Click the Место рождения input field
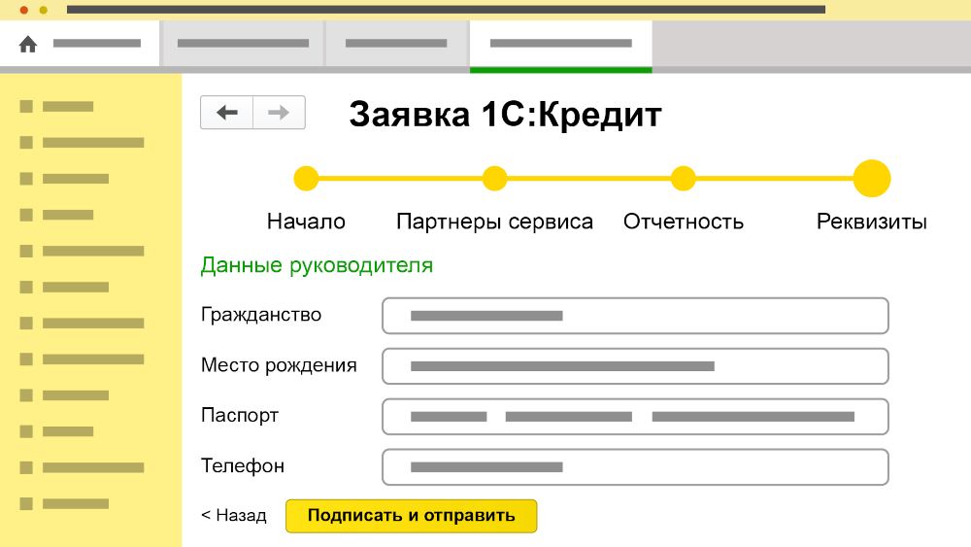Viewport: 971px width, 547px height. point(635,366)
